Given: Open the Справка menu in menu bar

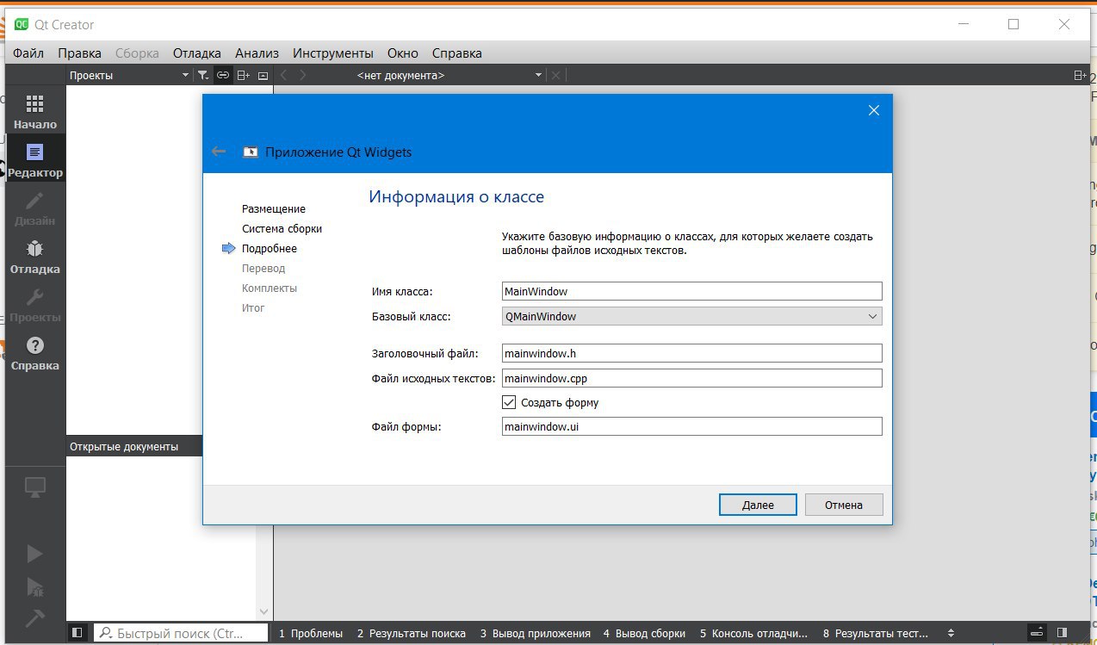Looking at the screenshot, I should pos(457,53).
